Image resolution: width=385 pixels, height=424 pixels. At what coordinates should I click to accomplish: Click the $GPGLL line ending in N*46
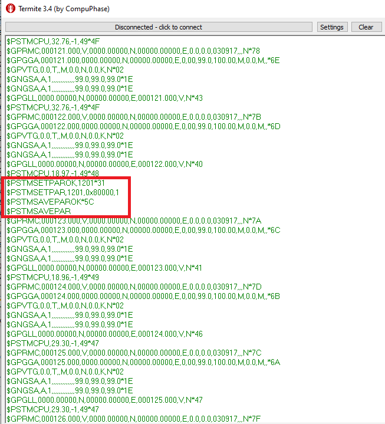[x=104, y=334]
